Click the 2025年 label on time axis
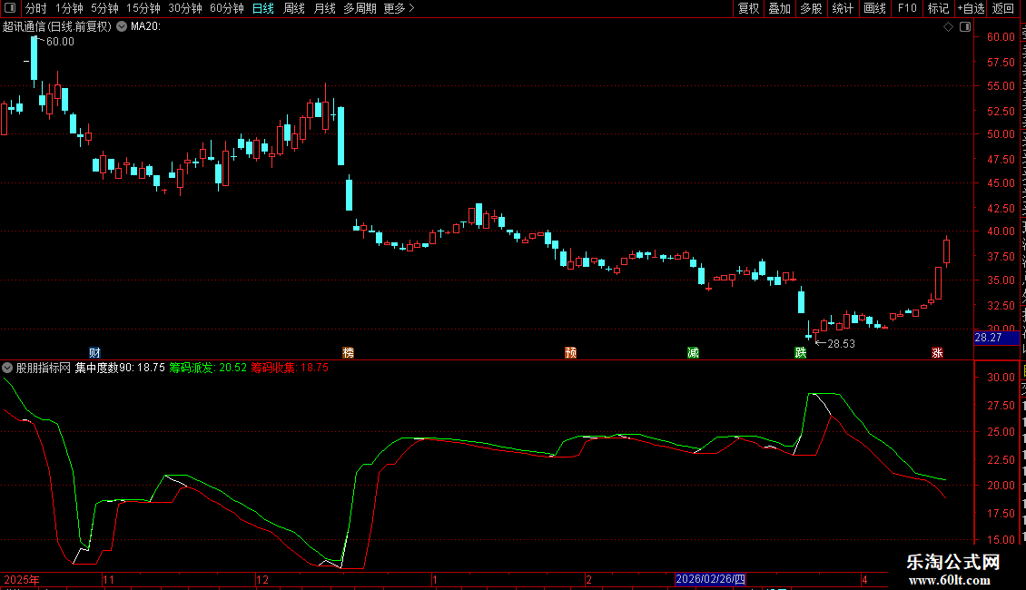 pyautogui.click(x=22, y=579)
